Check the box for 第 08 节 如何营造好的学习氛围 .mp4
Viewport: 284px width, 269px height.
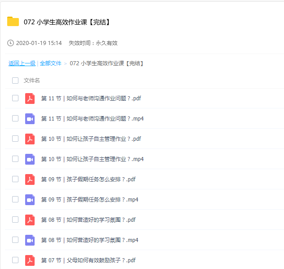[15, 240]
